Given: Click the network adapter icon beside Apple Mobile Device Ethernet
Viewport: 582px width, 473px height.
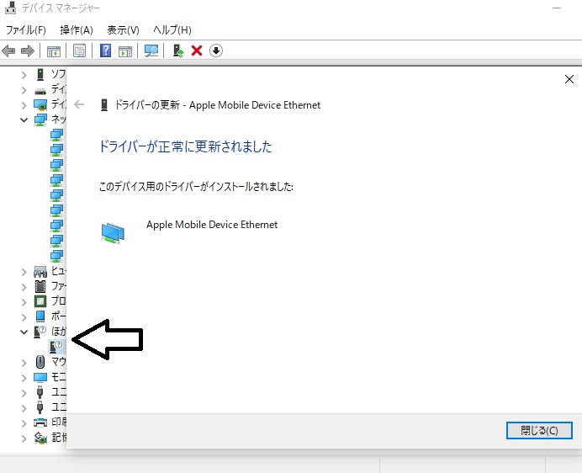Looking at the screenshot, I should [x=113, y=232].
